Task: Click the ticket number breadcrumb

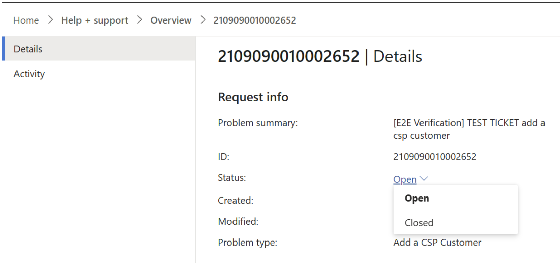Action: click(255, 20)
